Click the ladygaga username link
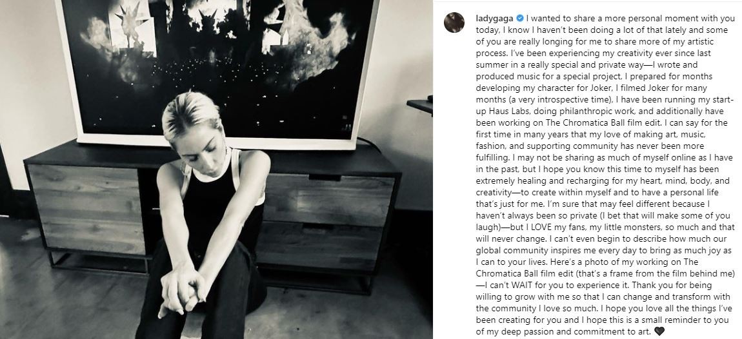The height and width of the screenshot is (339, 742). click(495, 19)
